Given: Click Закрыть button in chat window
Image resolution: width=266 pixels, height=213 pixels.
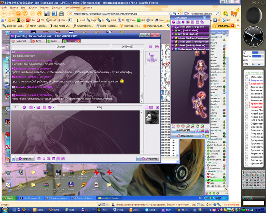Looking at the screenshot, I should pyautogui.click(x=25, y=158).
